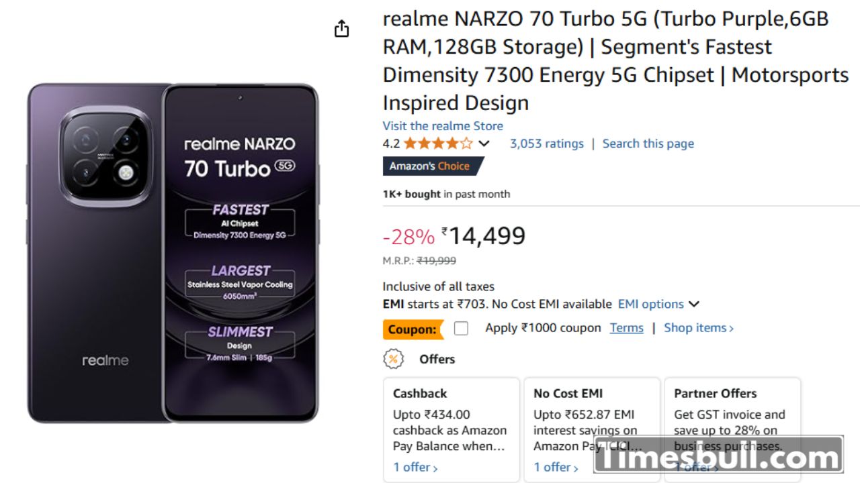Click the offers percent badge icon
Screen dimensions: 860x483
(x=393, y=359)
